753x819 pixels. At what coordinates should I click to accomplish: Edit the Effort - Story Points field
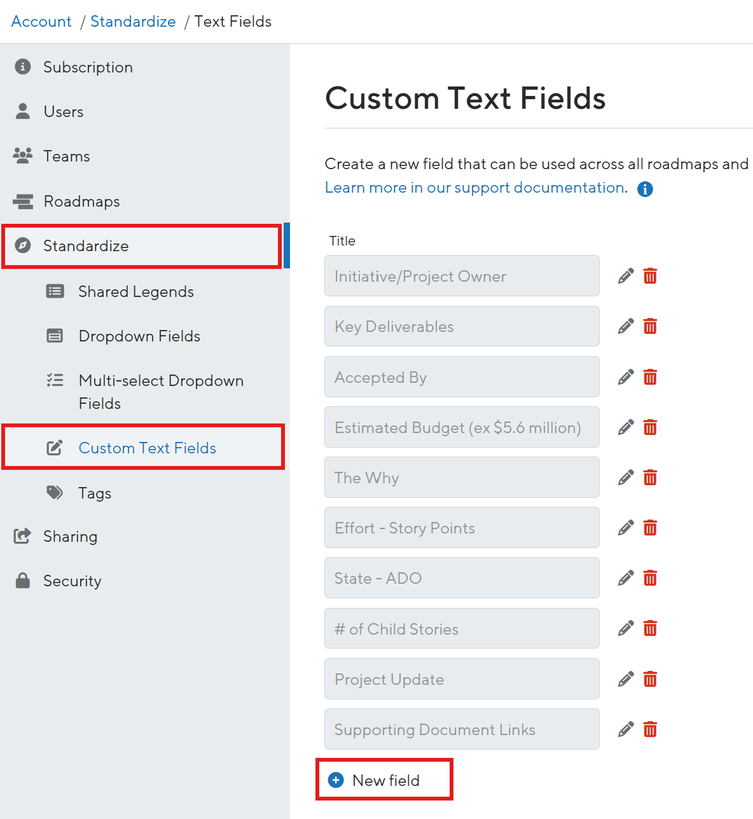625,527
